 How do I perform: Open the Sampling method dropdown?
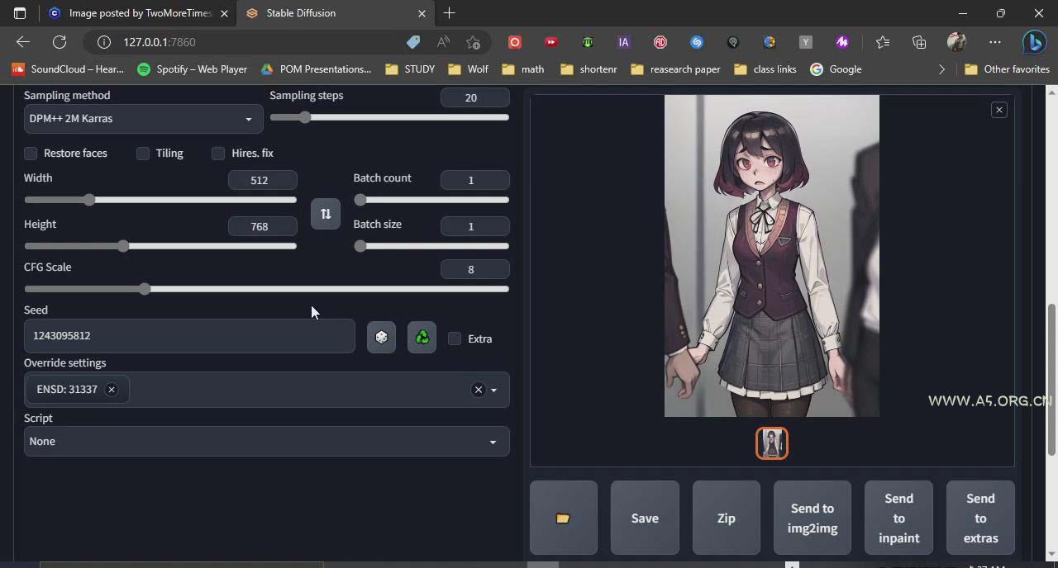[x=142, y=119]
